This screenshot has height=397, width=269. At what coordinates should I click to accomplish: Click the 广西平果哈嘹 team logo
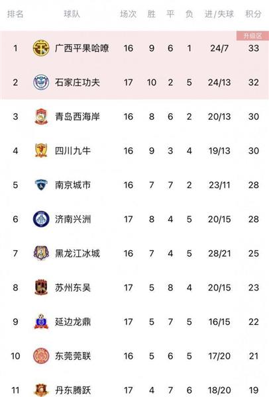tap(41, 48)
